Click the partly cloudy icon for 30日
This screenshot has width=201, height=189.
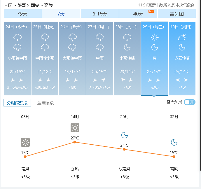tap(182, 37)
